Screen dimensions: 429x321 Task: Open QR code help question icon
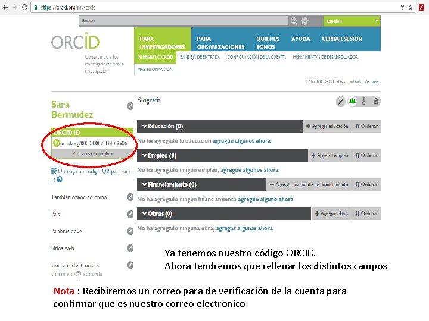(60, 180)
